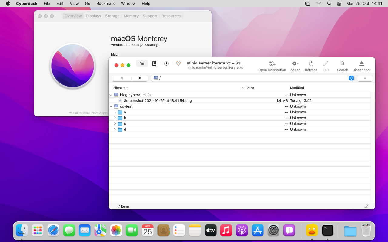Open the Help menu

(x=146, y=4)
